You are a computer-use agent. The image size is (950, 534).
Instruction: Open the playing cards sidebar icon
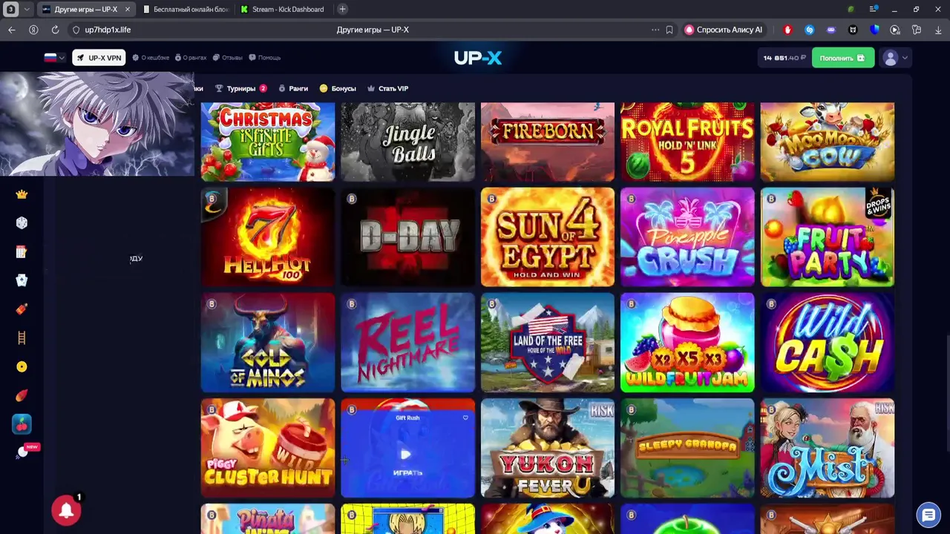[22, 280]
